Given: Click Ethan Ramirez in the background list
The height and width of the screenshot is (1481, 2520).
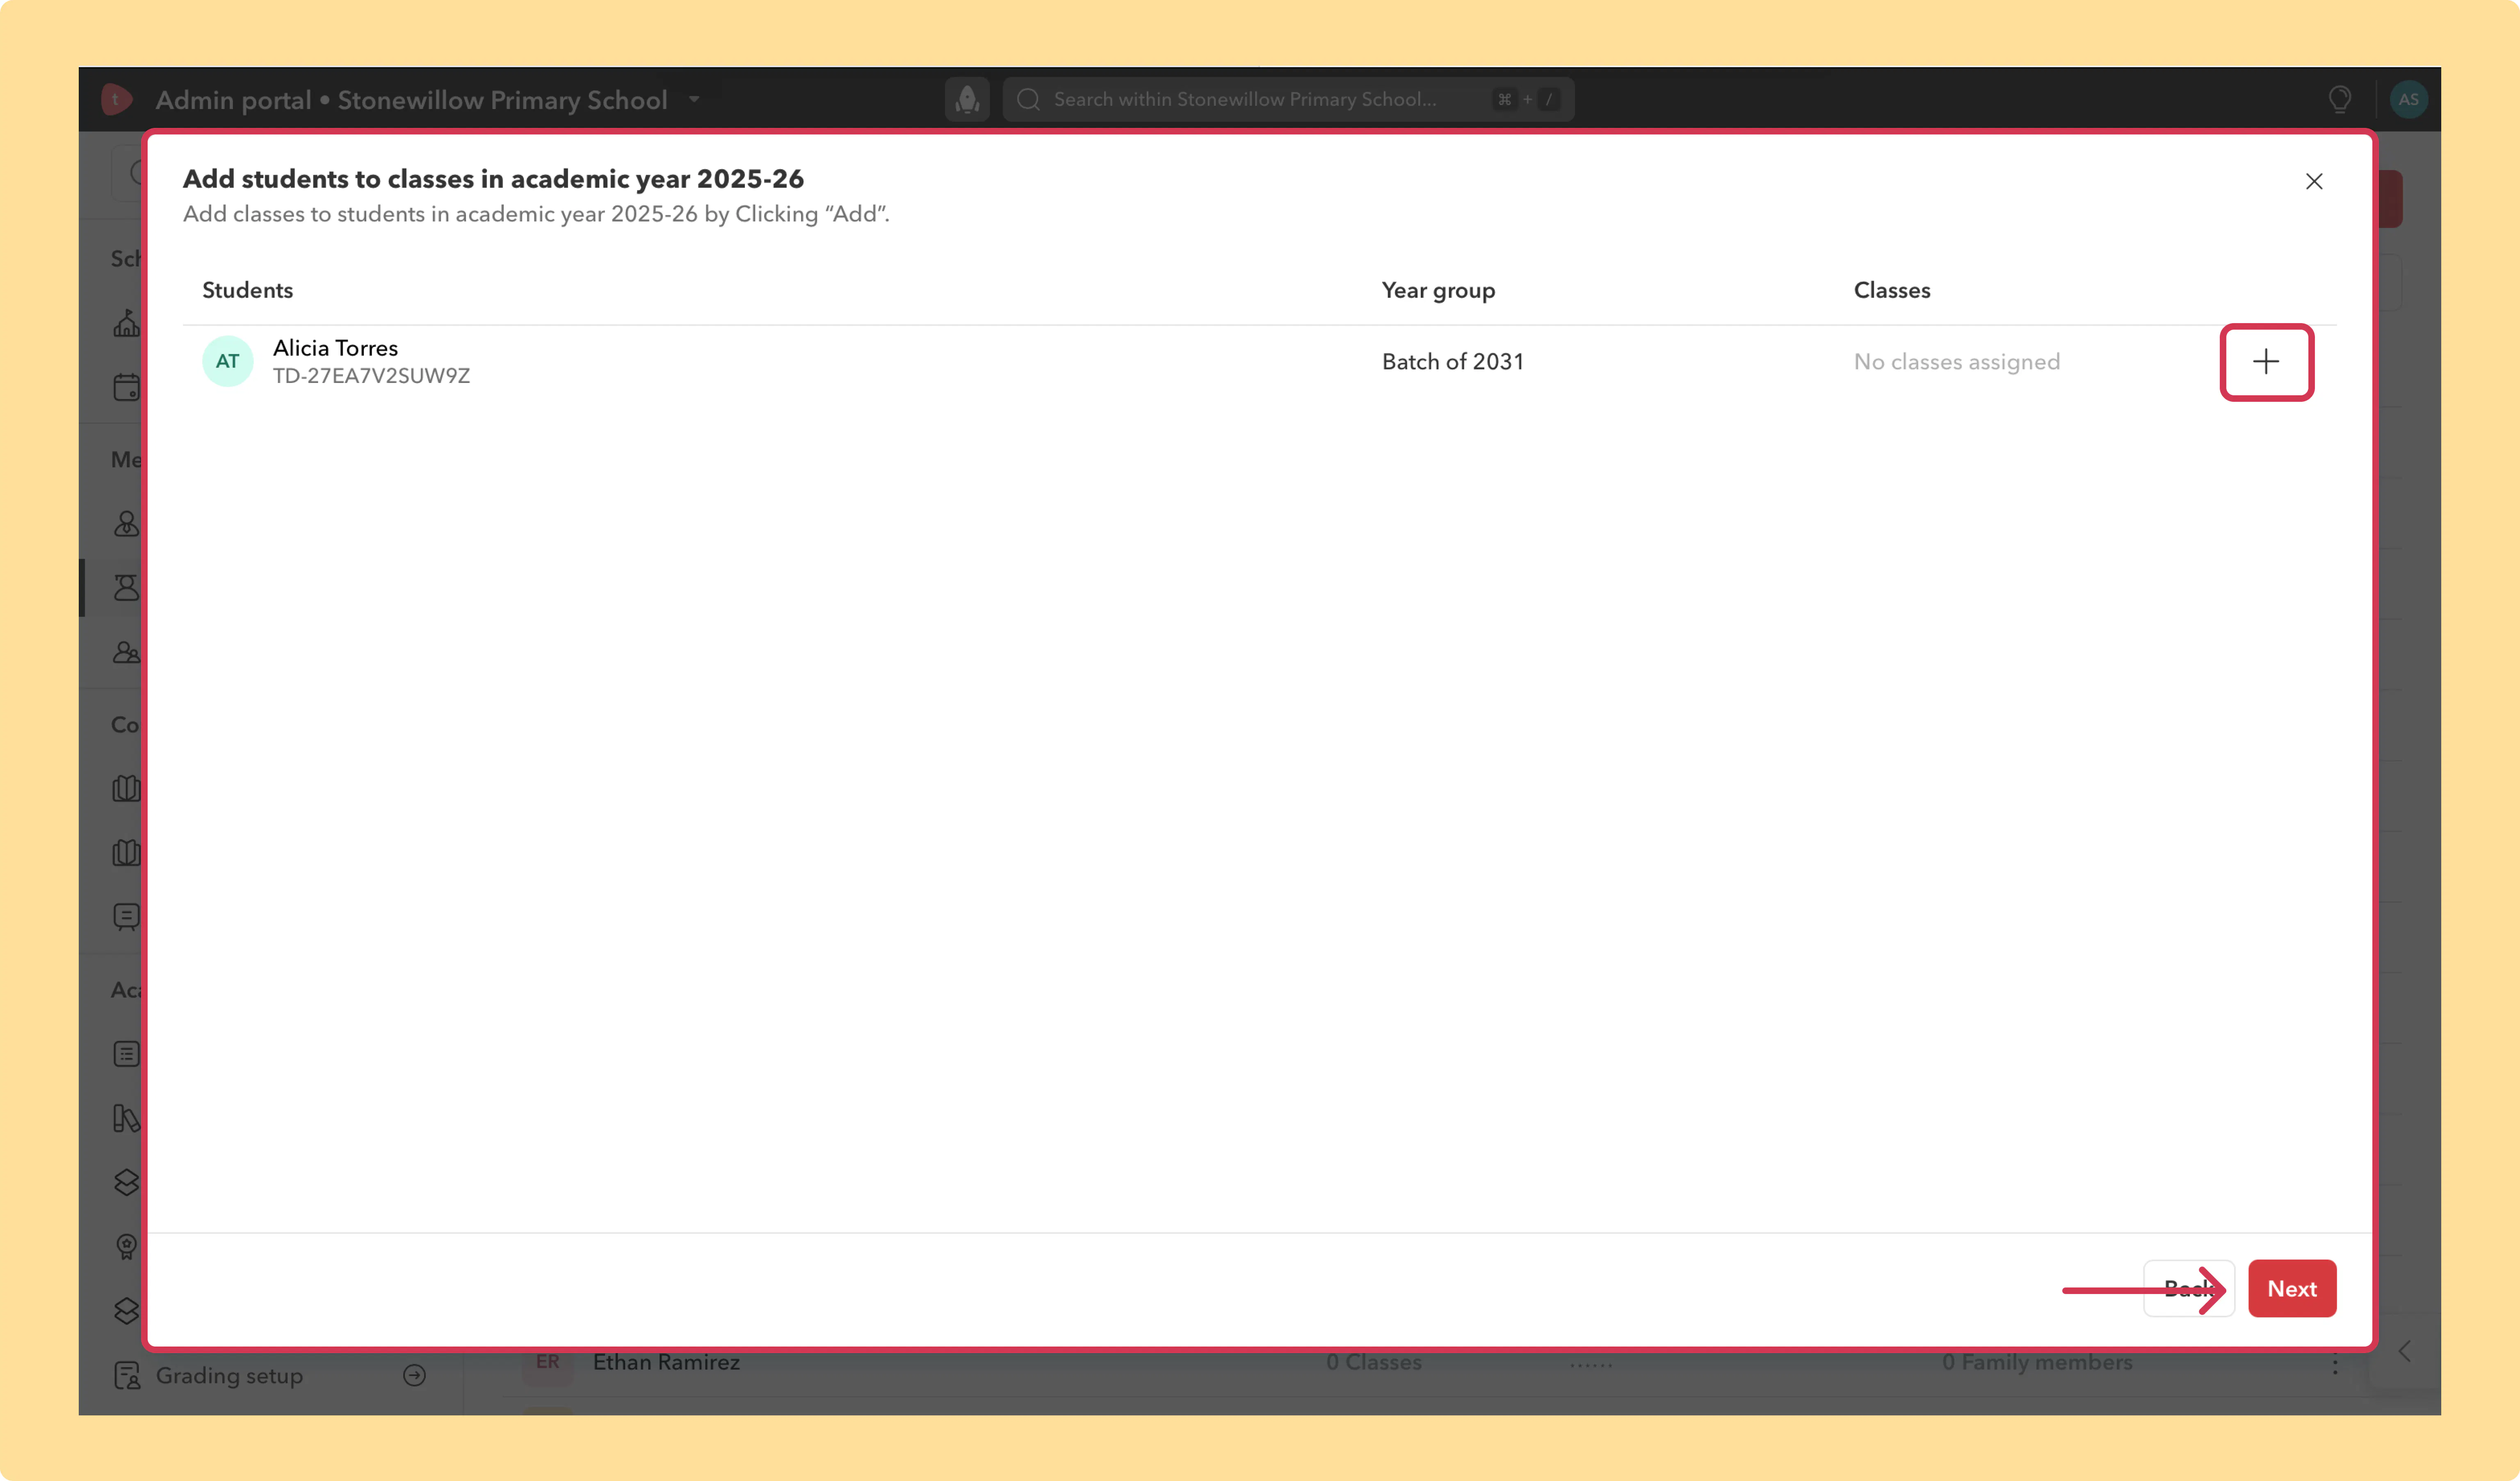Looking at the screenshot, I should tap(666, 1362).
